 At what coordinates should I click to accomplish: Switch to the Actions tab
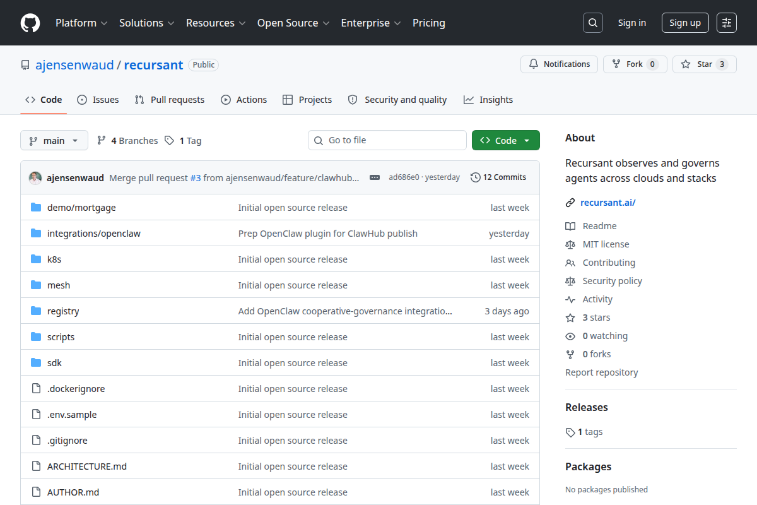click(x=244, y=100)
